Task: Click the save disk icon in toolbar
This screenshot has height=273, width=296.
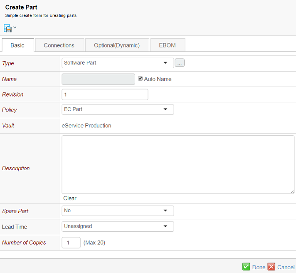Action: point(7,28)
